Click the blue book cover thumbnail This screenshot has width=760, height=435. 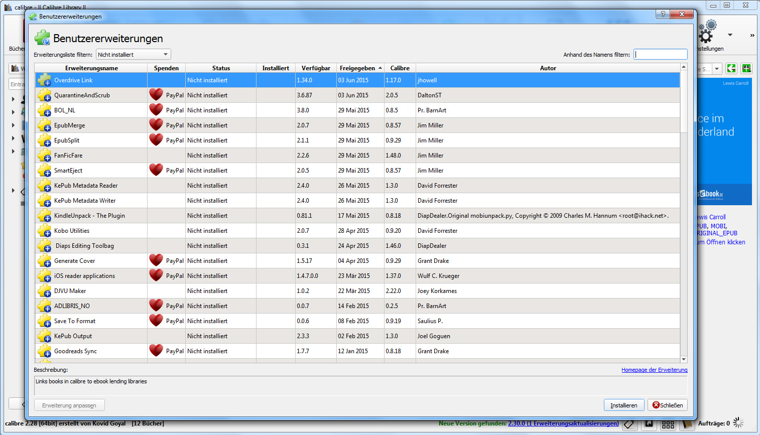(x=724, y=141)
